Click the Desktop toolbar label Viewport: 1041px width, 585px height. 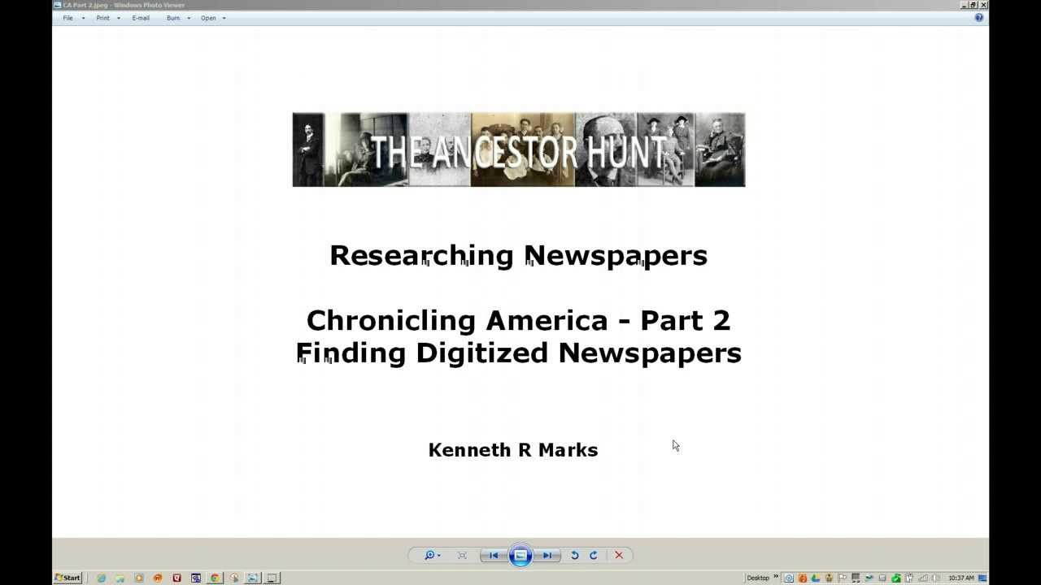tap(758, 578)
